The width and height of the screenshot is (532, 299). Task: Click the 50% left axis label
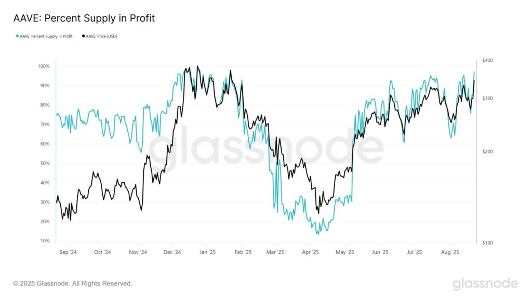tap(45, 164)
